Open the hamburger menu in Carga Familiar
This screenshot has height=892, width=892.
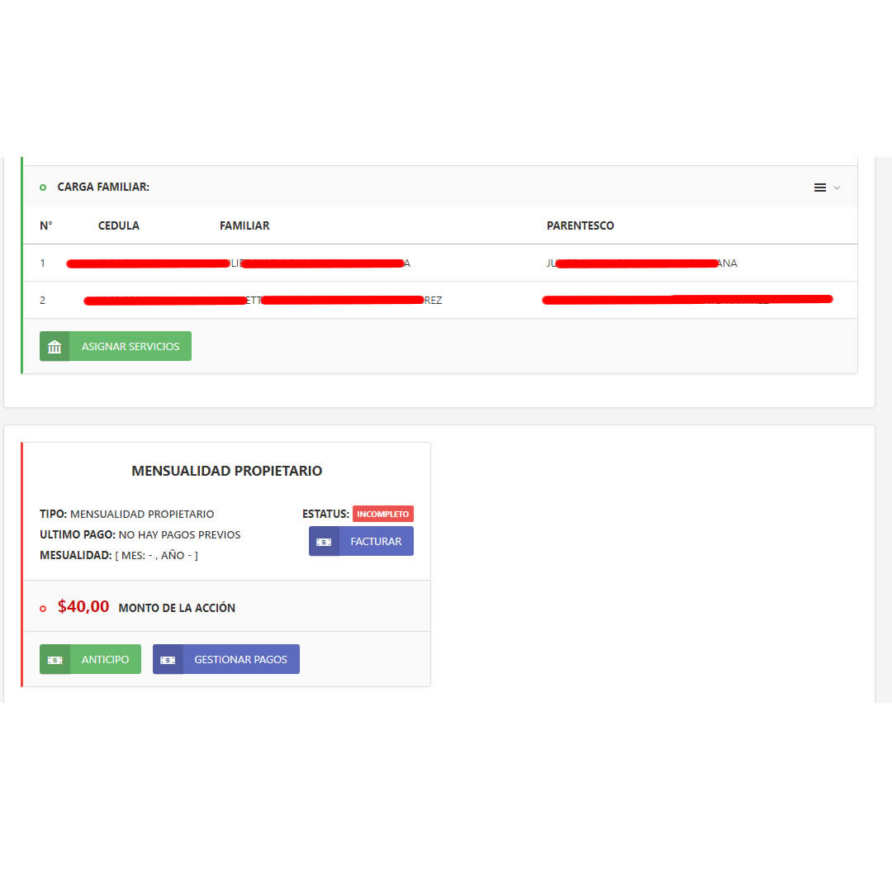(x=820, y=187)
